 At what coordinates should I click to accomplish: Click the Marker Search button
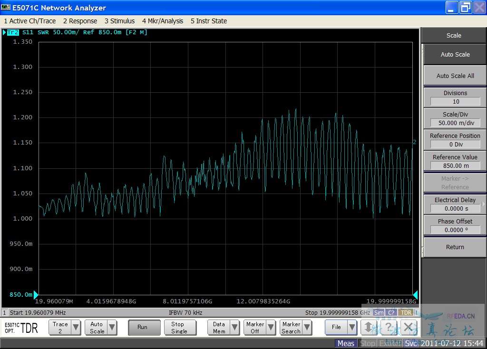click(291, 328)
